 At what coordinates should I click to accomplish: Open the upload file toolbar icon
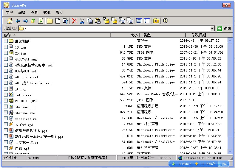point(66,21)
